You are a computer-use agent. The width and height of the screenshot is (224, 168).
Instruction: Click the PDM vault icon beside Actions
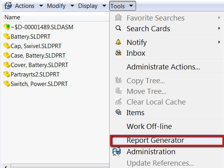pos(8,6)
